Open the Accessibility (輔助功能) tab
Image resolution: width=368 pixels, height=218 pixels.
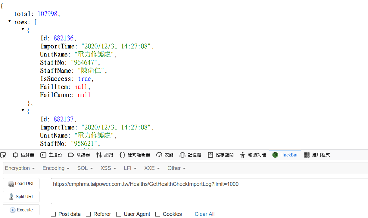(x=253, y=155)
